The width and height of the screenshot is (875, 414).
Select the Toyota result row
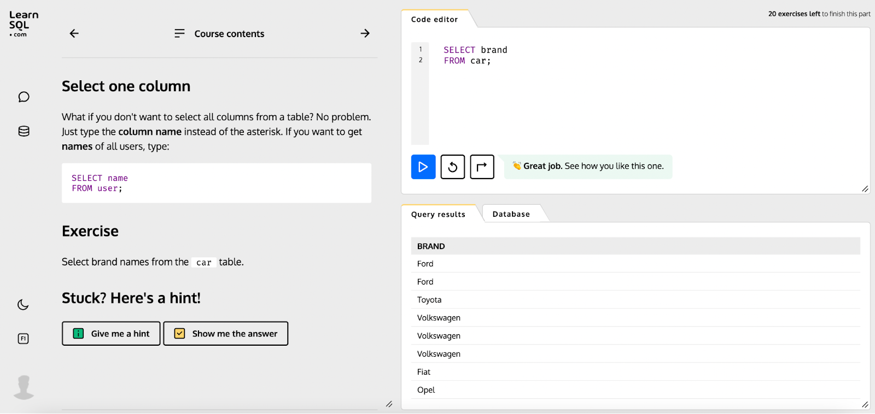(635, 300)
